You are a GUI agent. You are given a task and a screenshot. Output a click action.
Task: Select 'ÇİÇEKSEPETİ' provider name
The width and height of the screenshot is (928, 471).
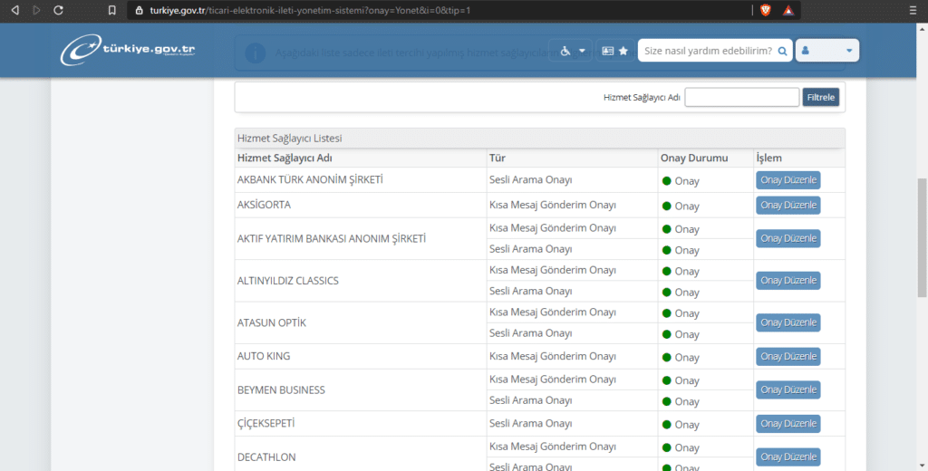point(266,423)
